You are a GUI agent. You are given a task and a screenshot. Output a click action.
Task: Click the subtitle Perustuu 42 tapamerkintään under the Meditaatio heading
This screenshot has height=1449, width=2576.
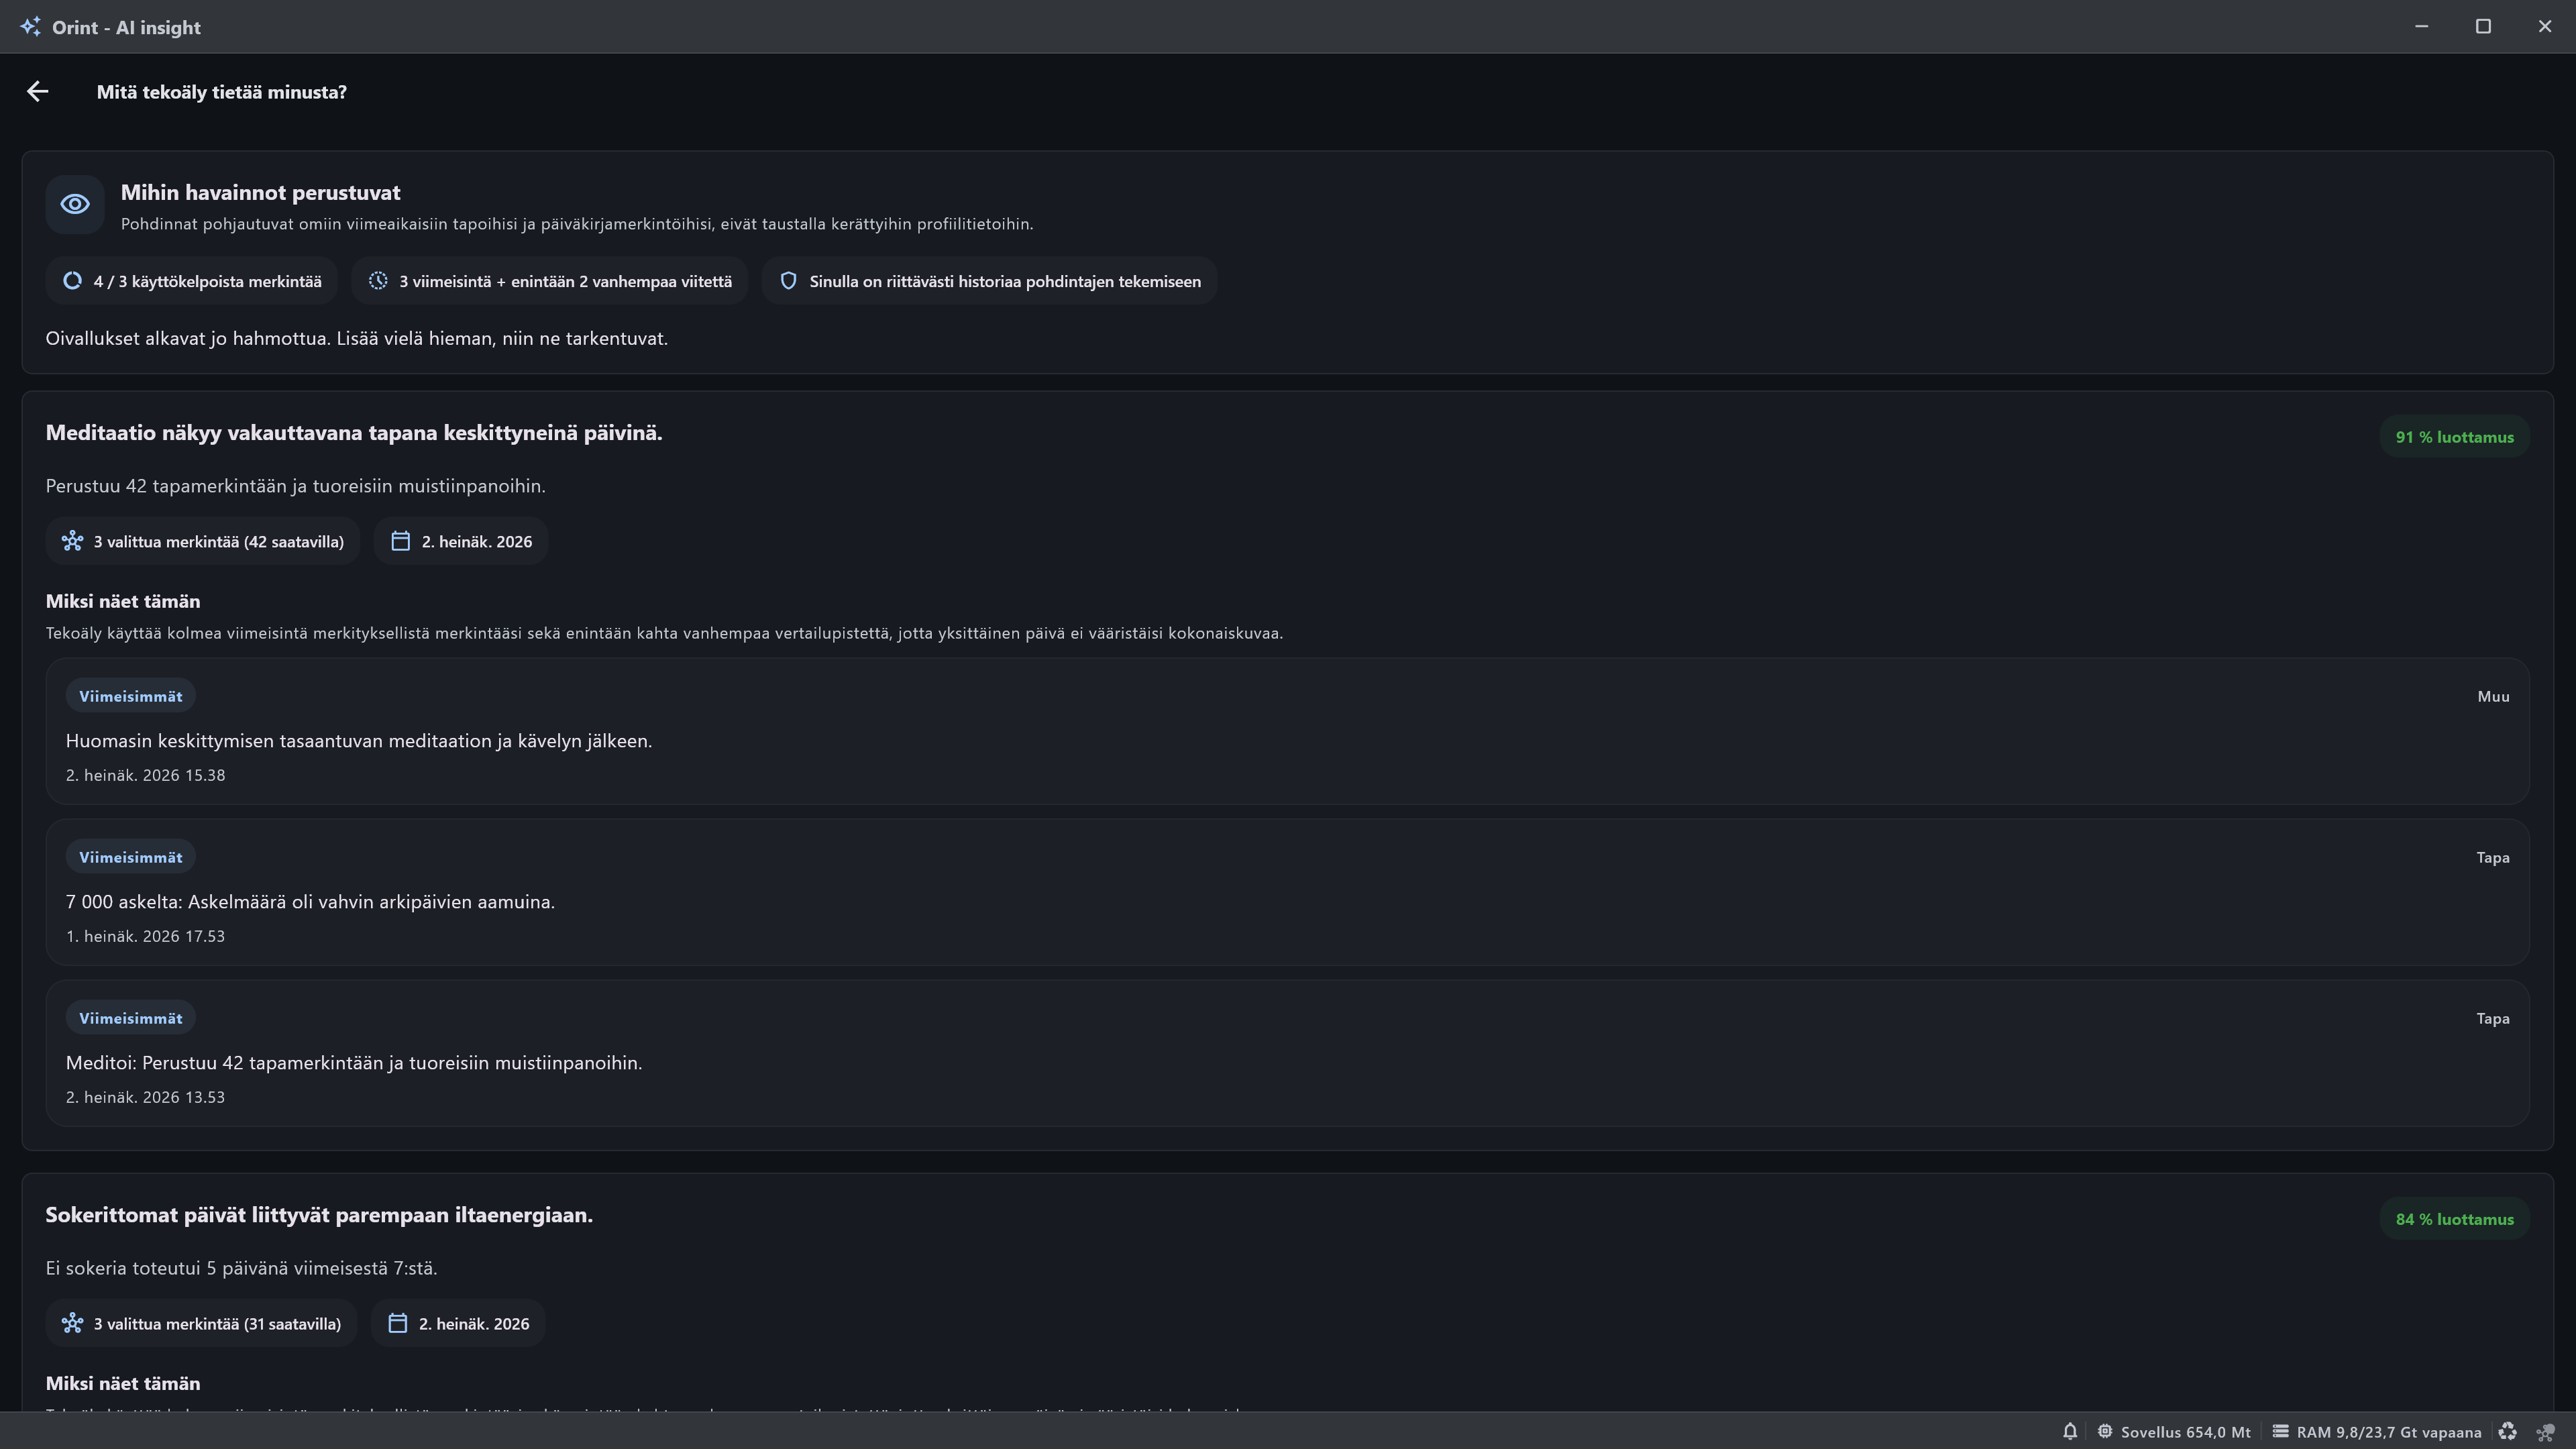296,486
